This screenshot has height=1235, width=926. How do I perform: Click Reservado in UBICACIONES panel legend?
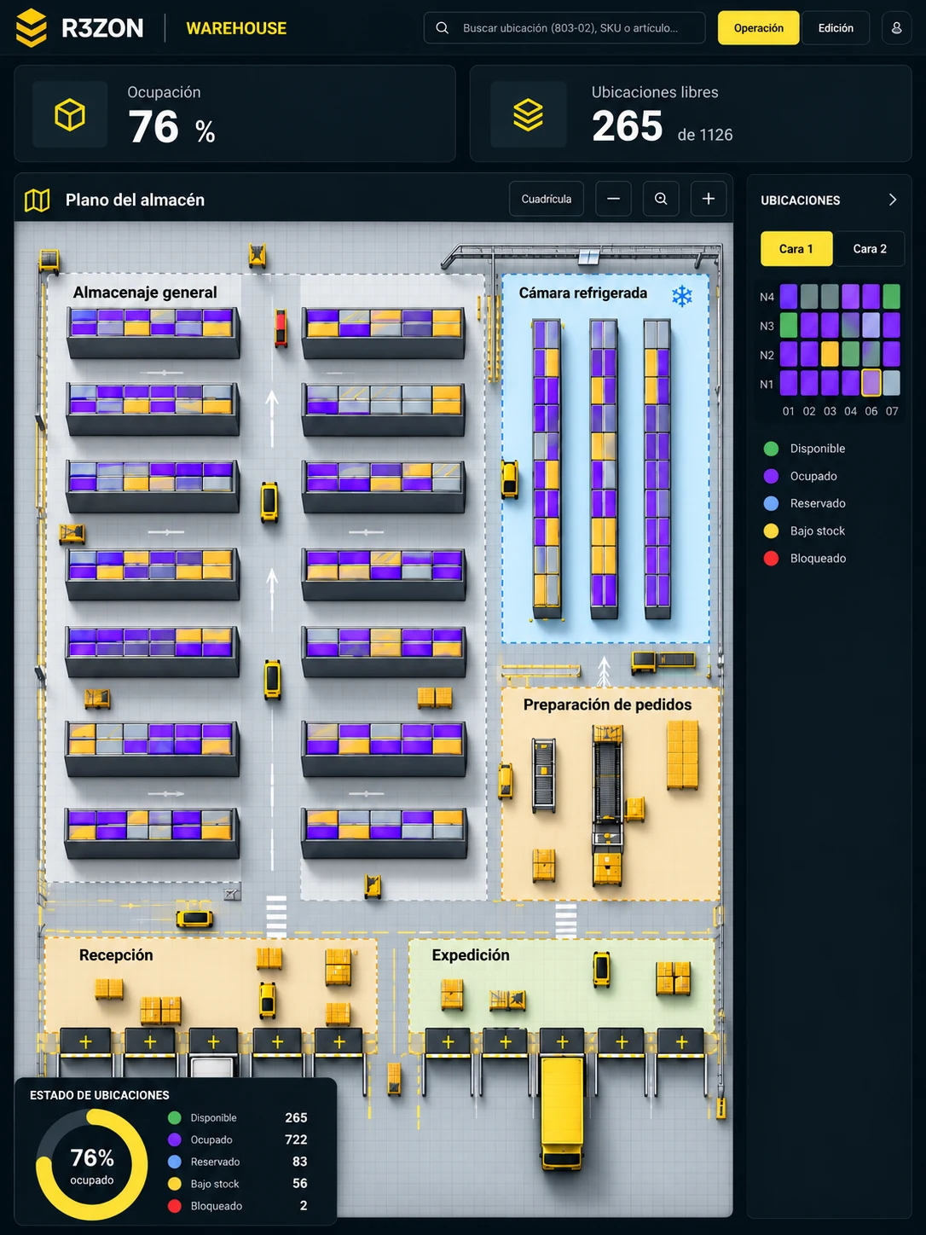click(x=805, y=503)
